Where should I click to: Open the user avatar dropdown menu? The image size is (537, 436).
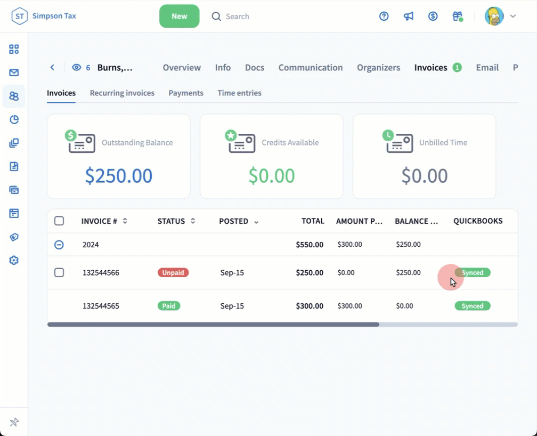point(501,16)
